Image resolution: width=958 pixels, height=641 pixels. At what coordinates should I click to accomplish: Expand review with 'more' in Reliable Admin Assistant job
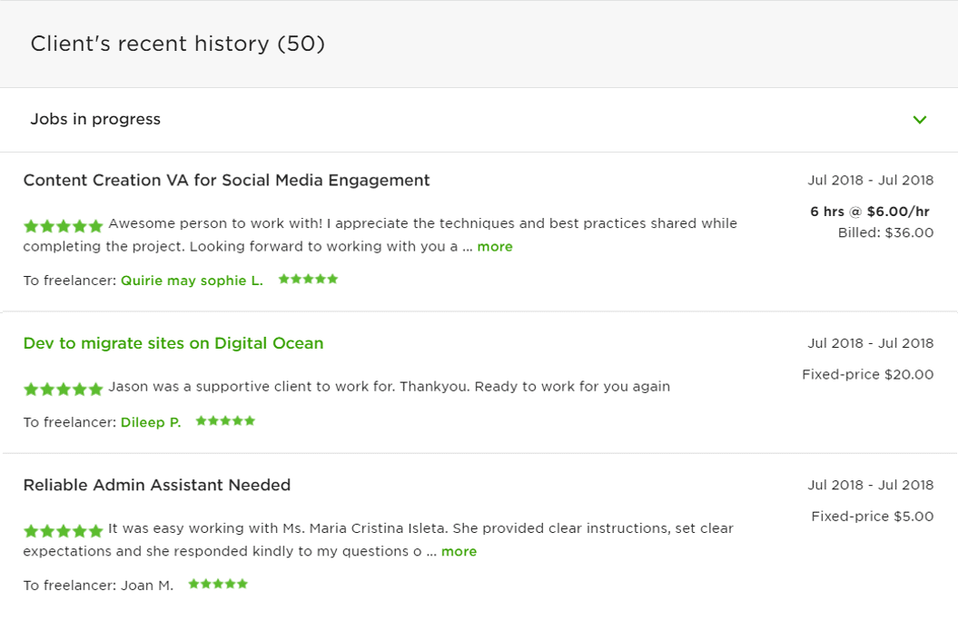click(x=459, y=552)
